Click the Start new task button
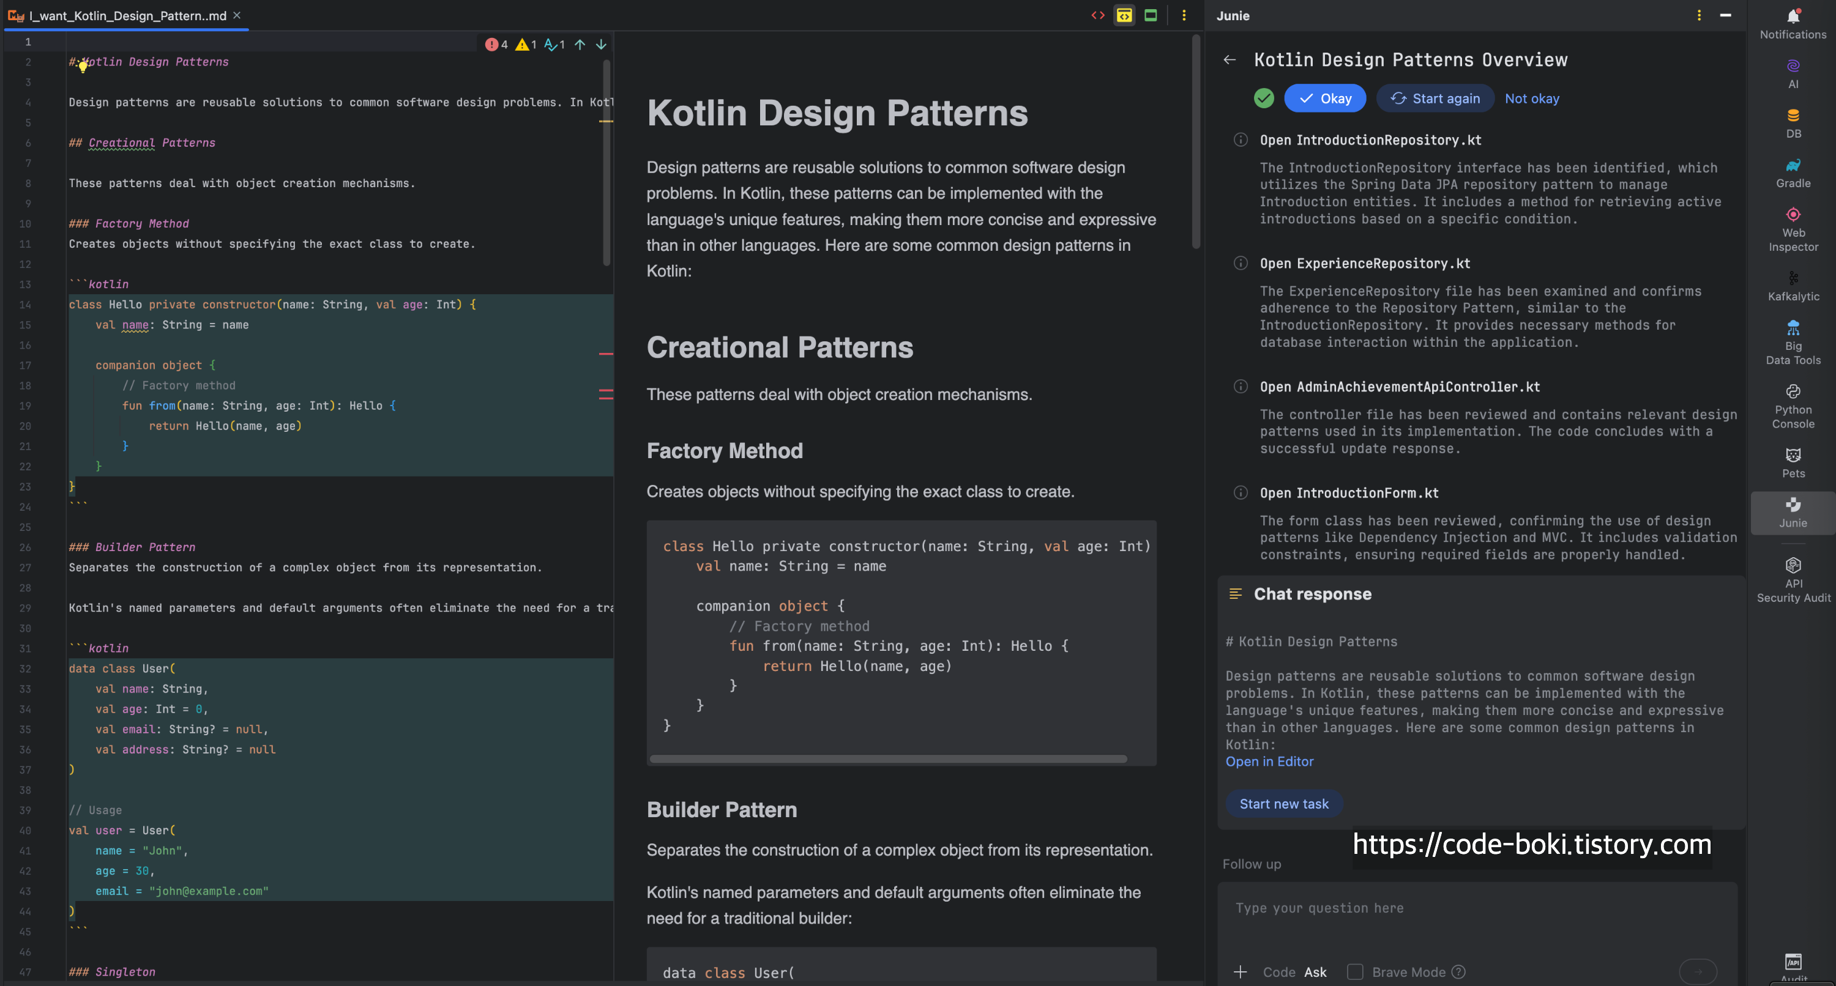The height and width of the screenshot is (986, 1836). point(1283,804)
